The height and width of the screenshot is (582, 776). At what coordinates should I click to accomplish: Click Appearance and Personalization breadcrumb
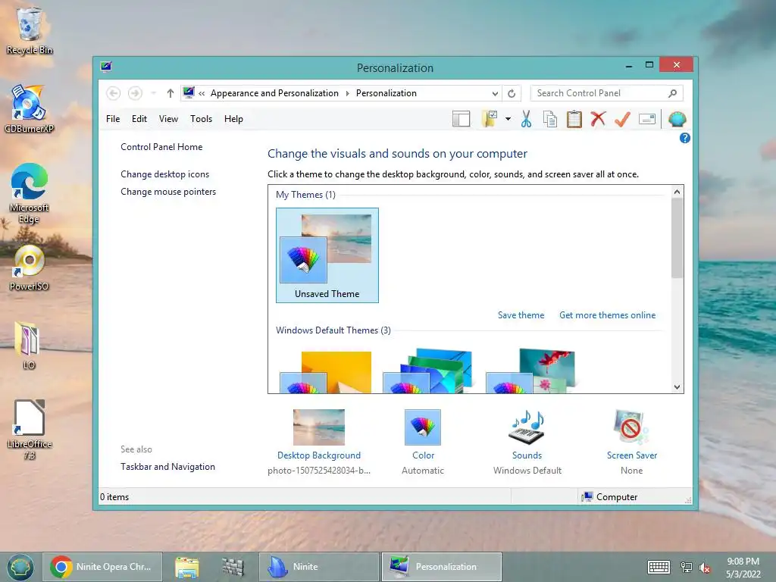274,93
